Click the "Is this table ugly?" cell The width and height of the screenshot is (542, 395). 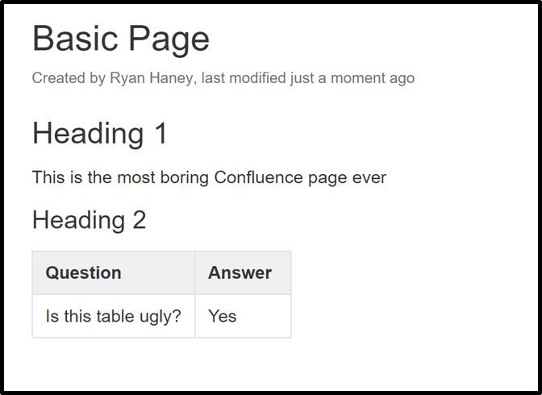pos(114,316)
